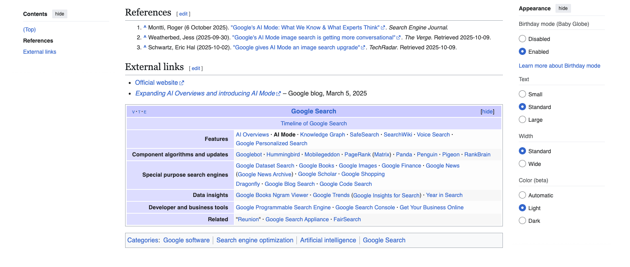Open AI Overviews link

(x=252, y=134)
